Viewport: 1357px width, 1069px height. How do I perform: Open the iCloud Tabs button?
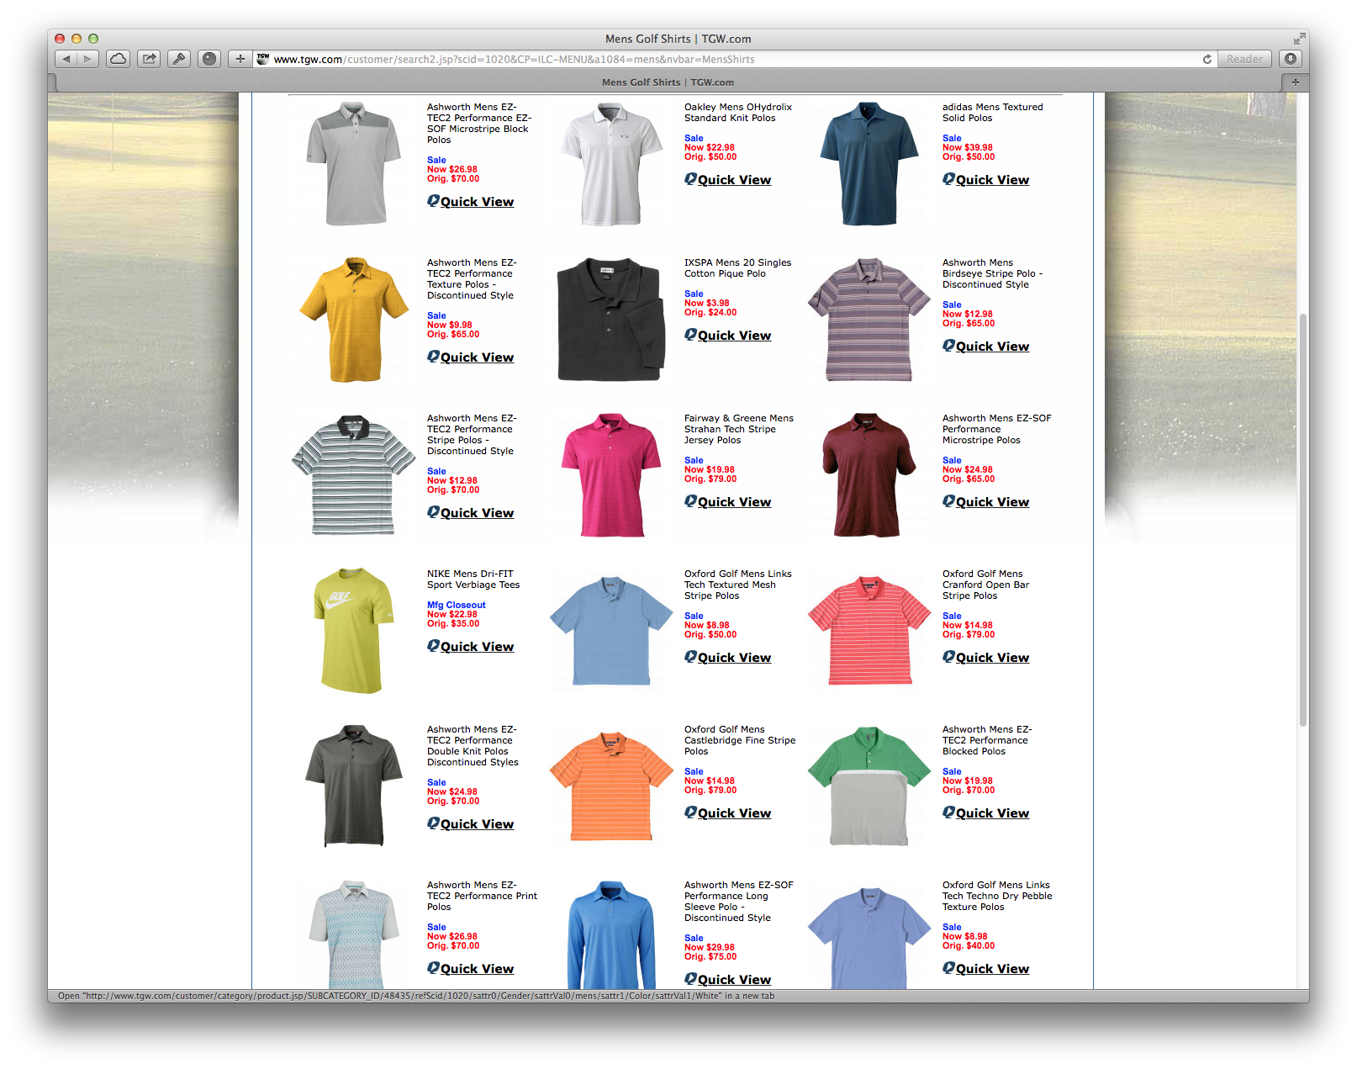coord(119,59)
